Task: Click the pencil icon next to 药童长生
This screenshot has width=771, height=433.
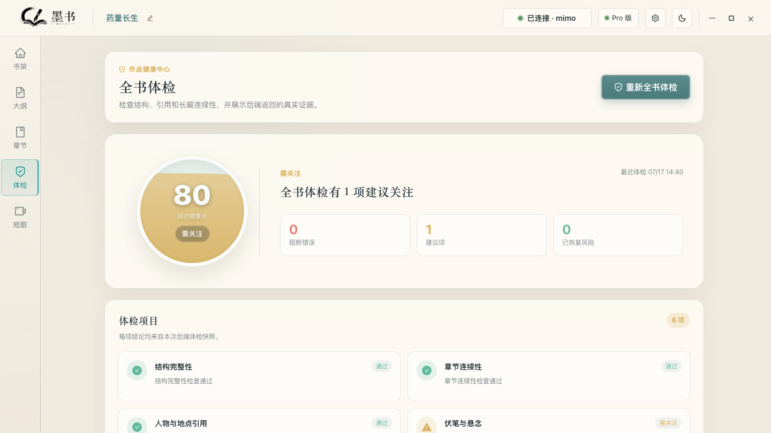Action: point(150,18)
